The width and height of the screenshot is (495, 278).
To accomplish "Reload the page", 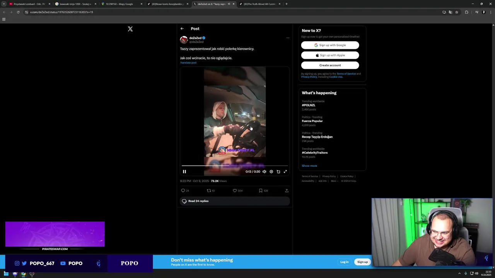I will (x=18, y=12).
